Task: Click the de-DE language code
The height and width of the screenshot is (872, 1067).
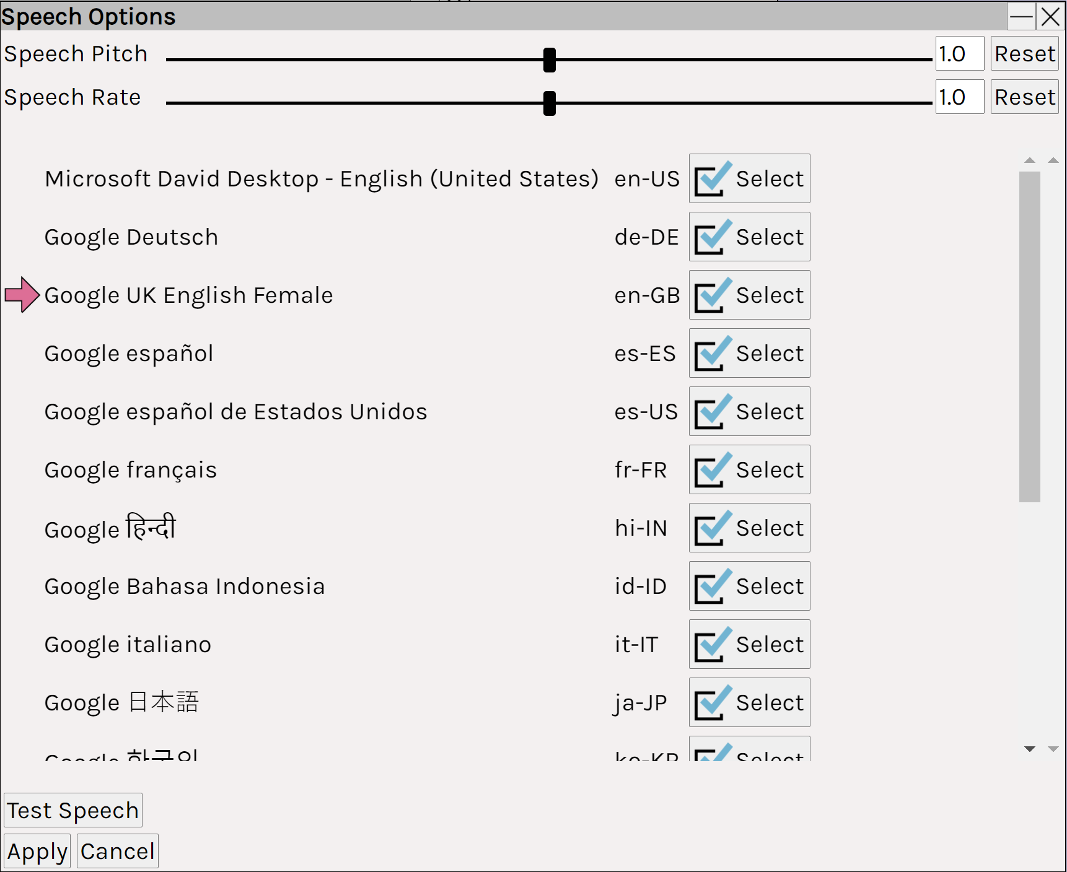Action: tap(646, 237)
